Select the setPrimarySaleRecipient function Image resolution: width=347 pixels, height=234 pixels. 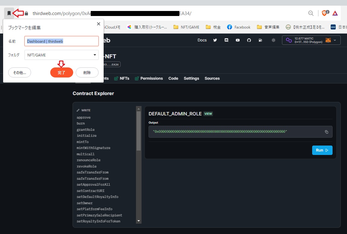[99, 215]
